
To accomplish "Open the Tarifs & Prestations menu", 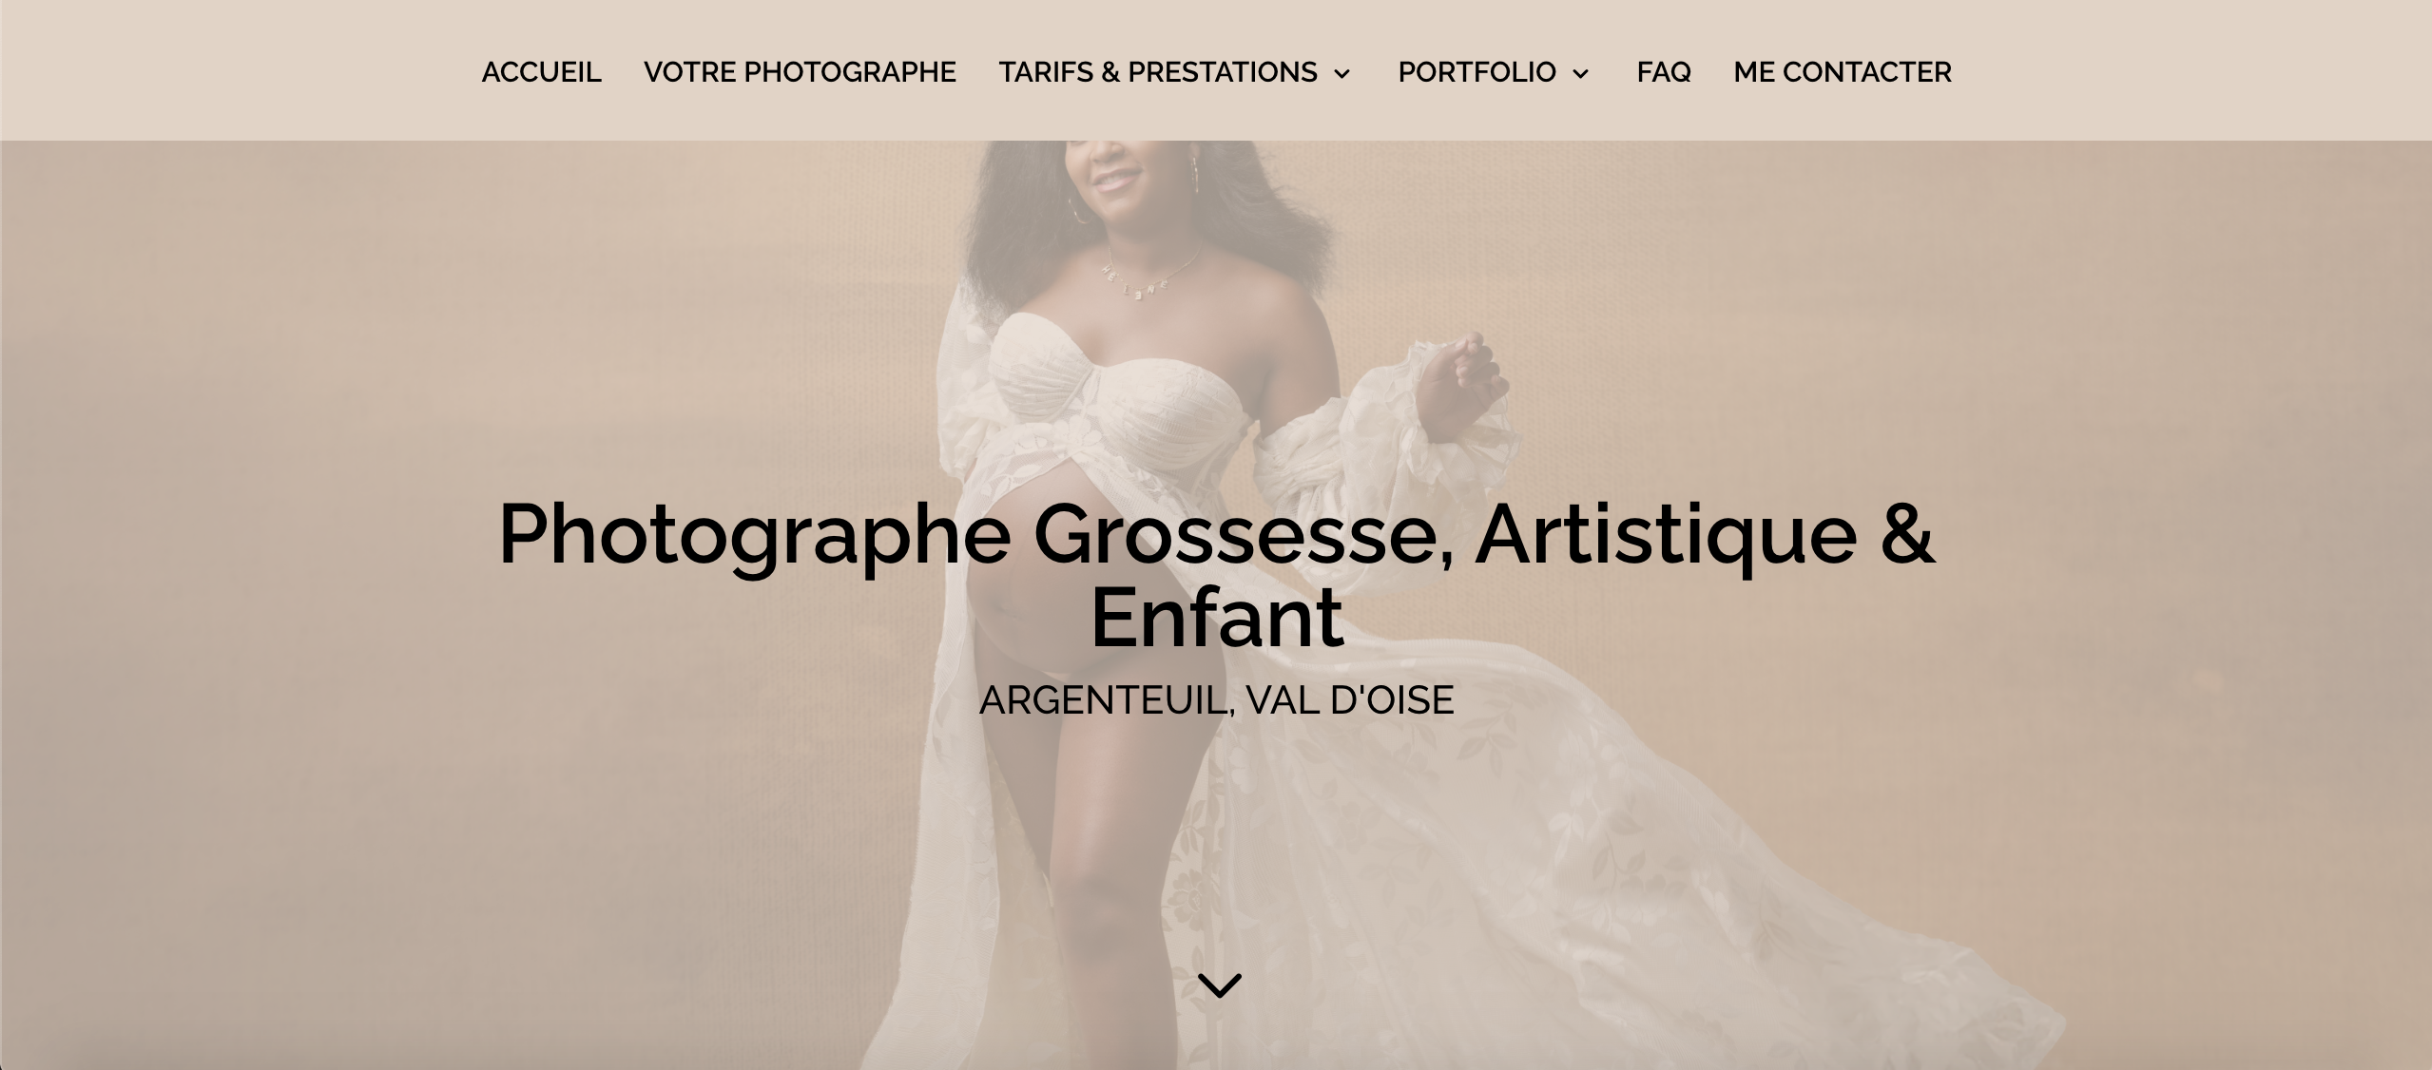I will pos(1158,72).
